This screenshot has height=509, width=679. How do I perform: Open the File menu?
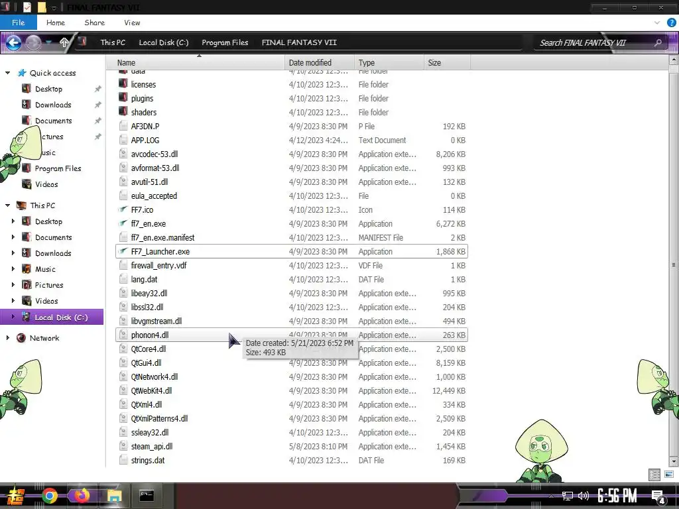(18, 23)
